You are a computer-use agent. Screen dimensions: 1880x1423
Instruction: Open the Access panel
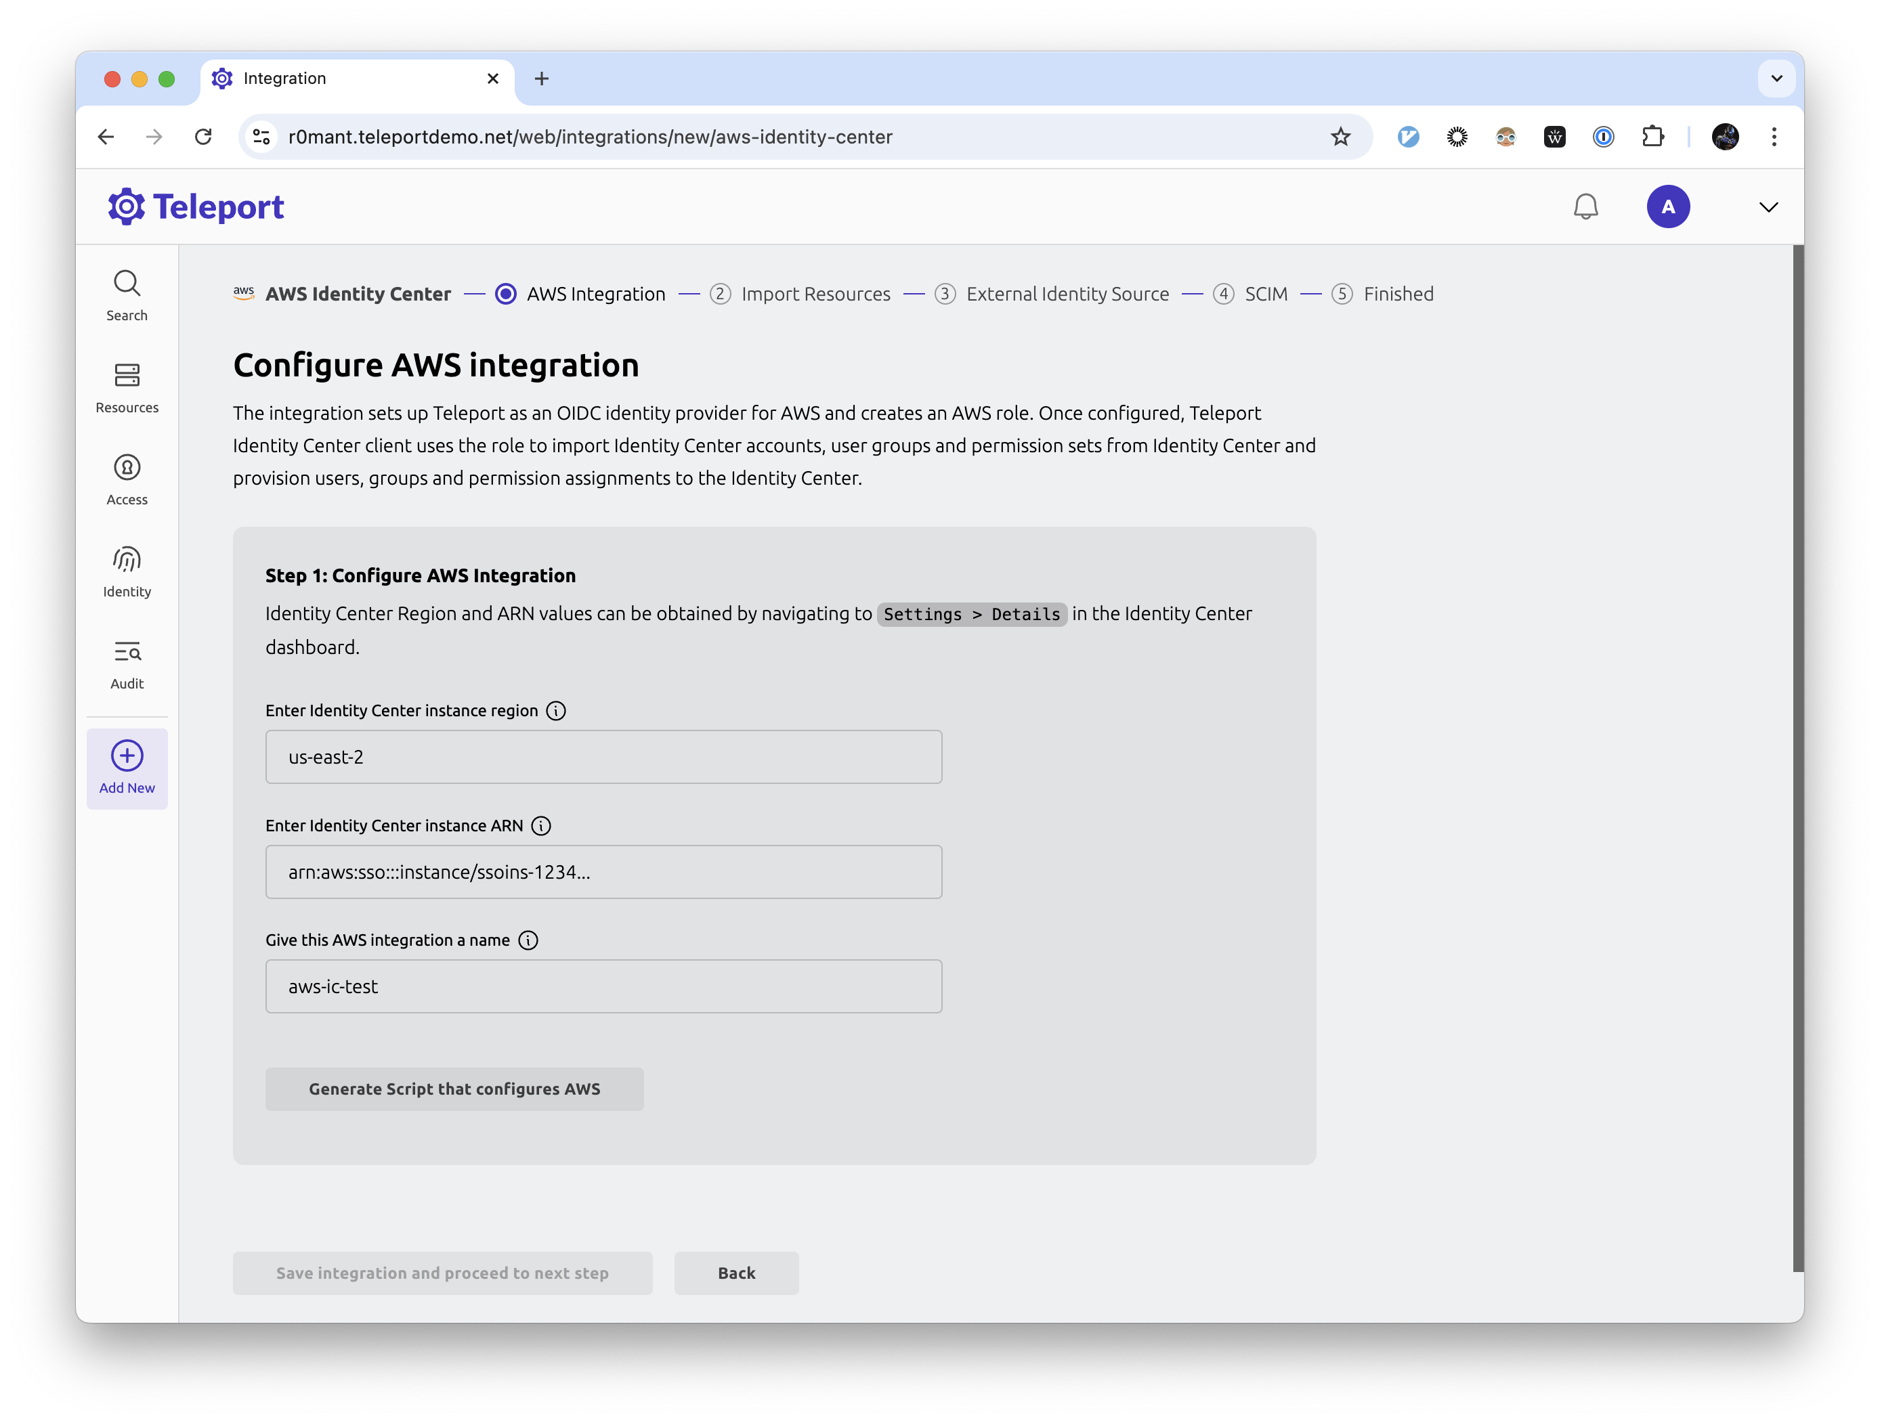pyautogui.click(x=127, y=479)
